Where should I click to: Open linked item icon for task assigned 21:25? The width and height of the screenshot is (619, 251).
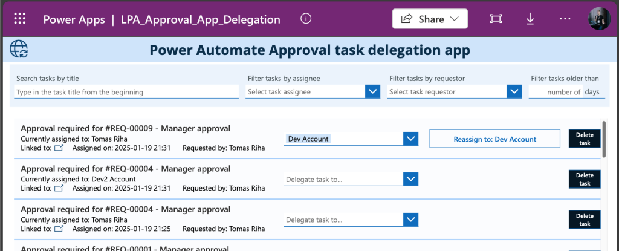[59, 229]
